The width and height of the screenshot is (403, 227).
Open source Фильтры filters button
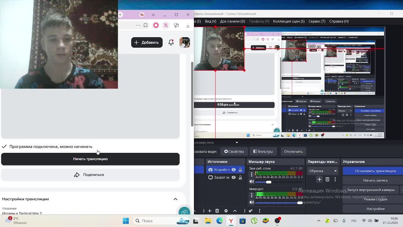tap(263, 152)
